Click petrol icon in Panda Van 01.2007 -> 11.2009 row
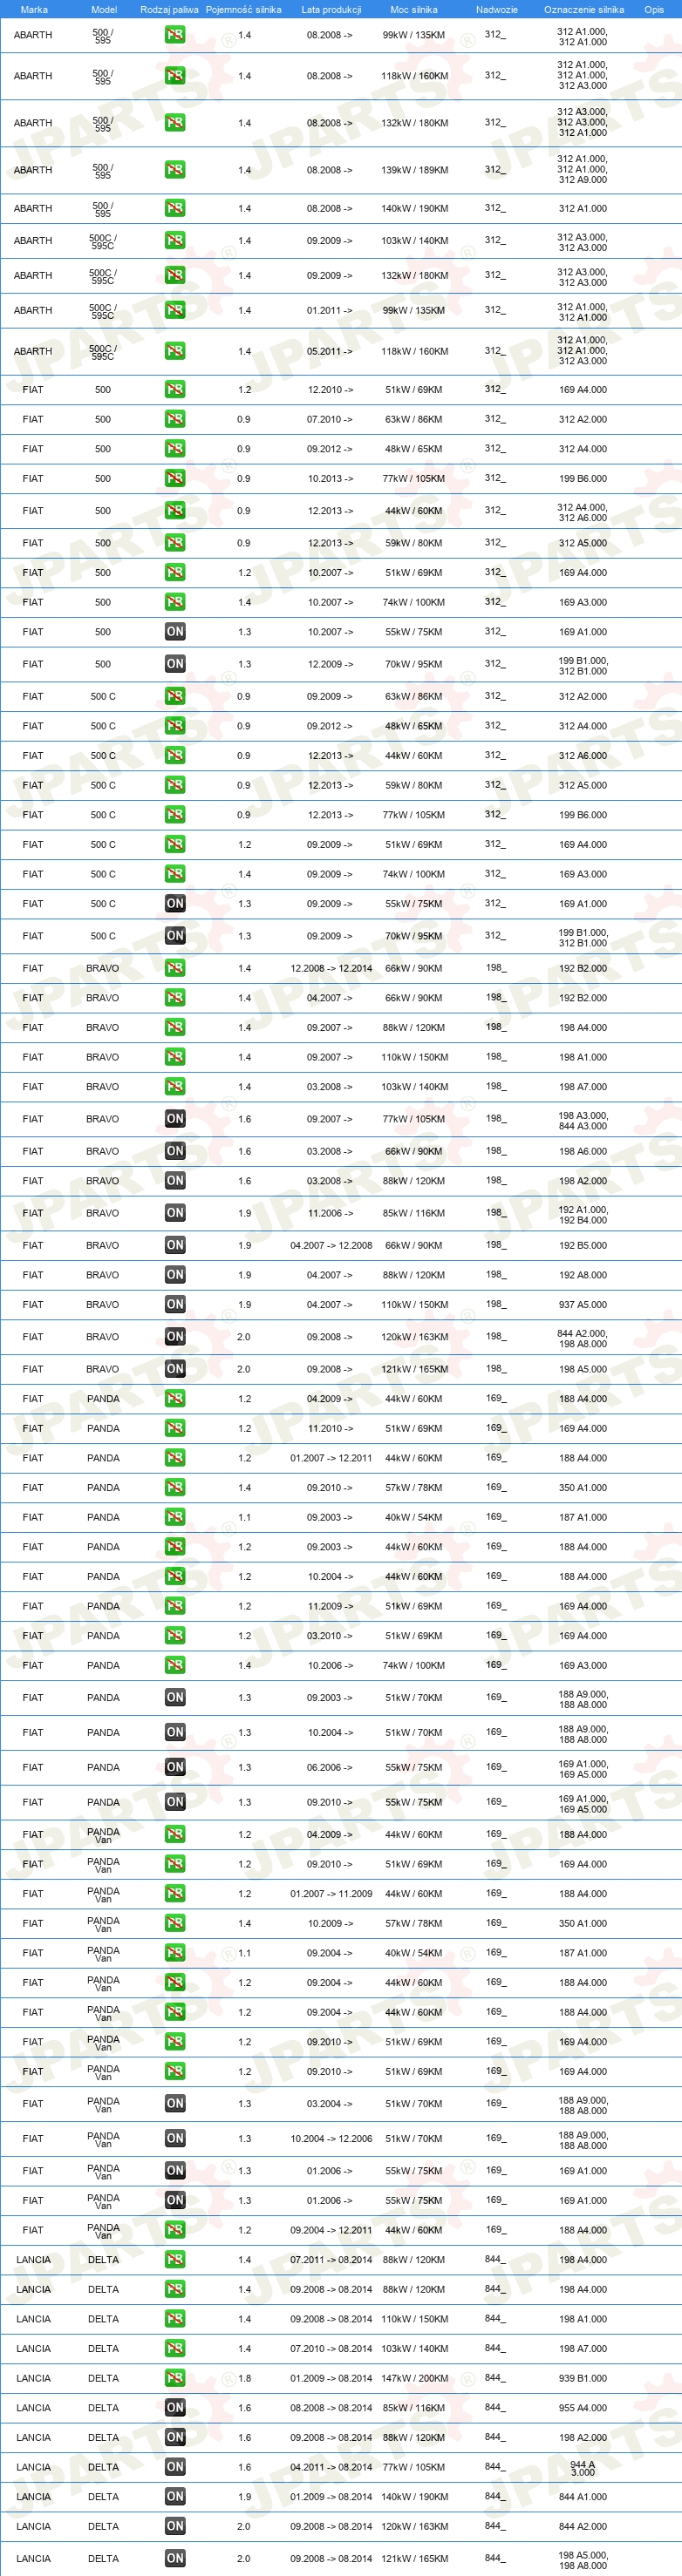Image resolution: width=682 pixels, height=2576 pixels. tap(175, 1894)
